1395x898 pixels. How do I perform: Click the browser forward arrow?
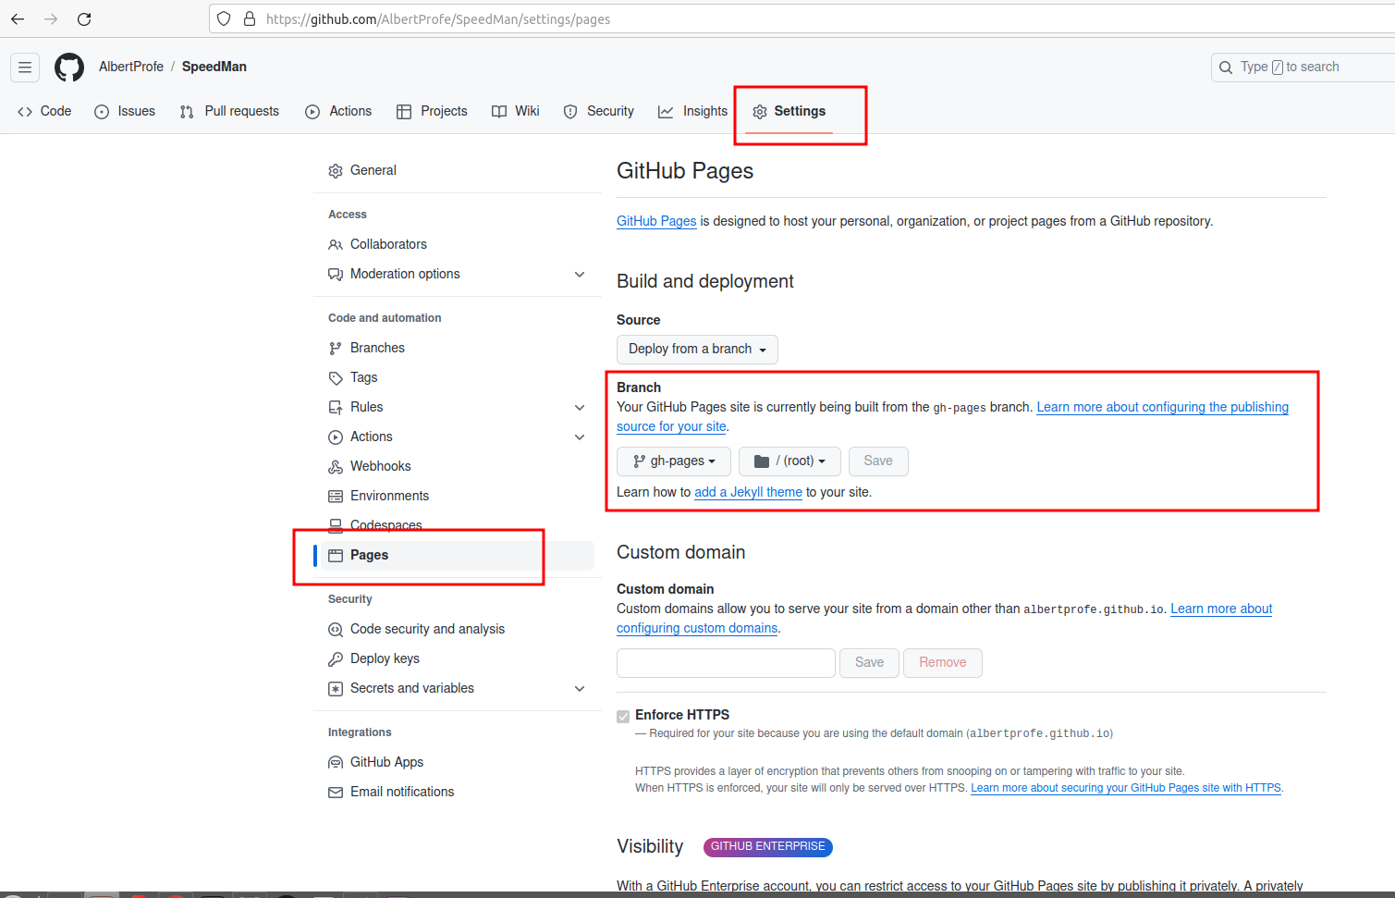pyautogui.click(x=51, y=18)
